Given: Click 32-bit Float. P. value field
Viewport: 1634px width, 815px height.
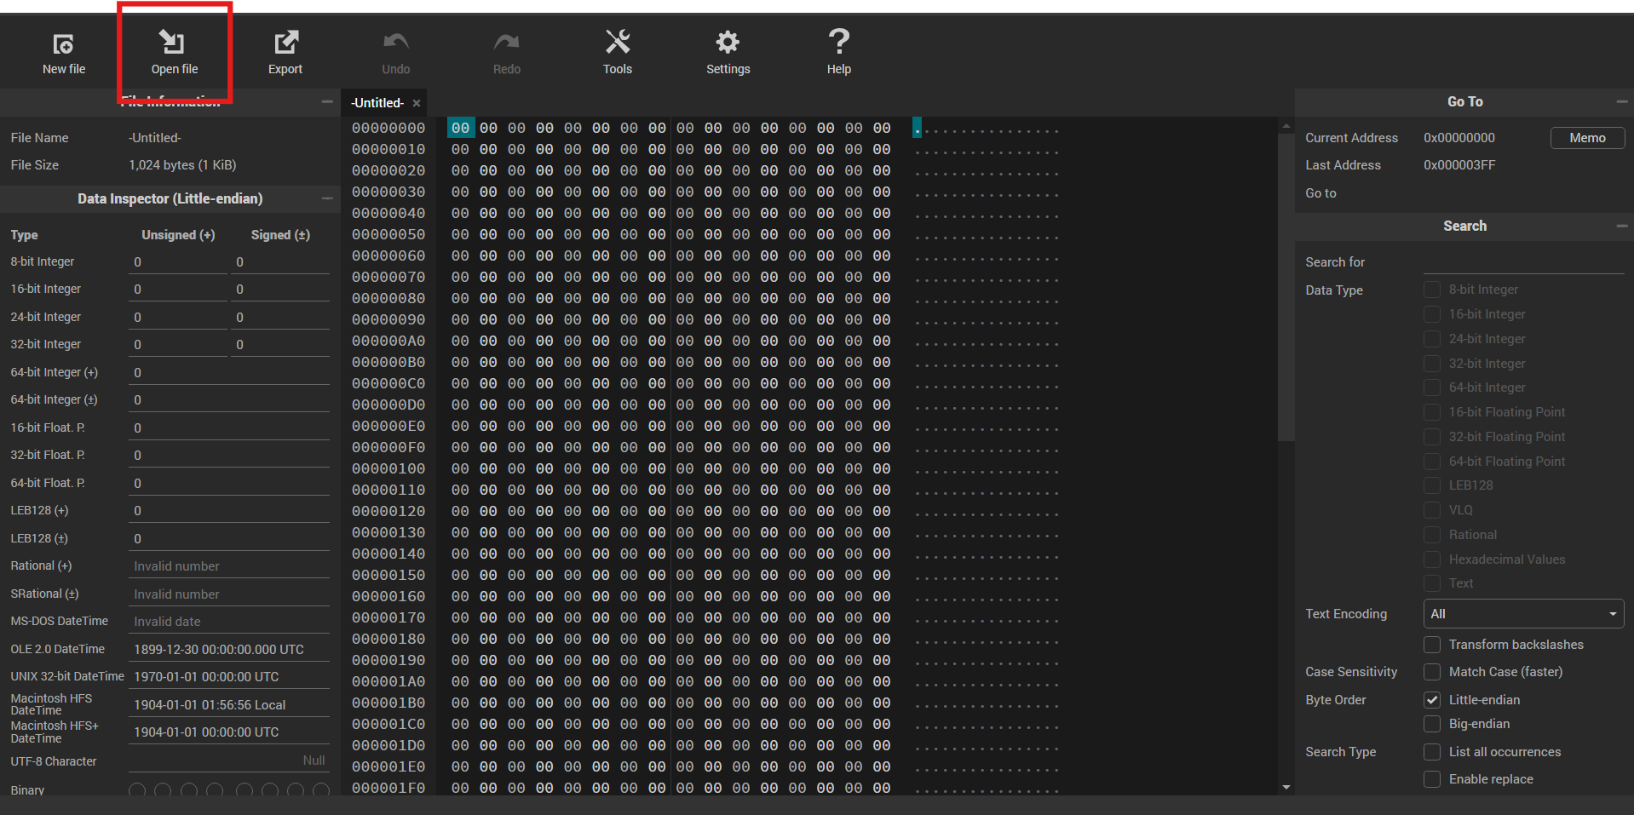Looking at the screenshot, I should pos(228,456).
